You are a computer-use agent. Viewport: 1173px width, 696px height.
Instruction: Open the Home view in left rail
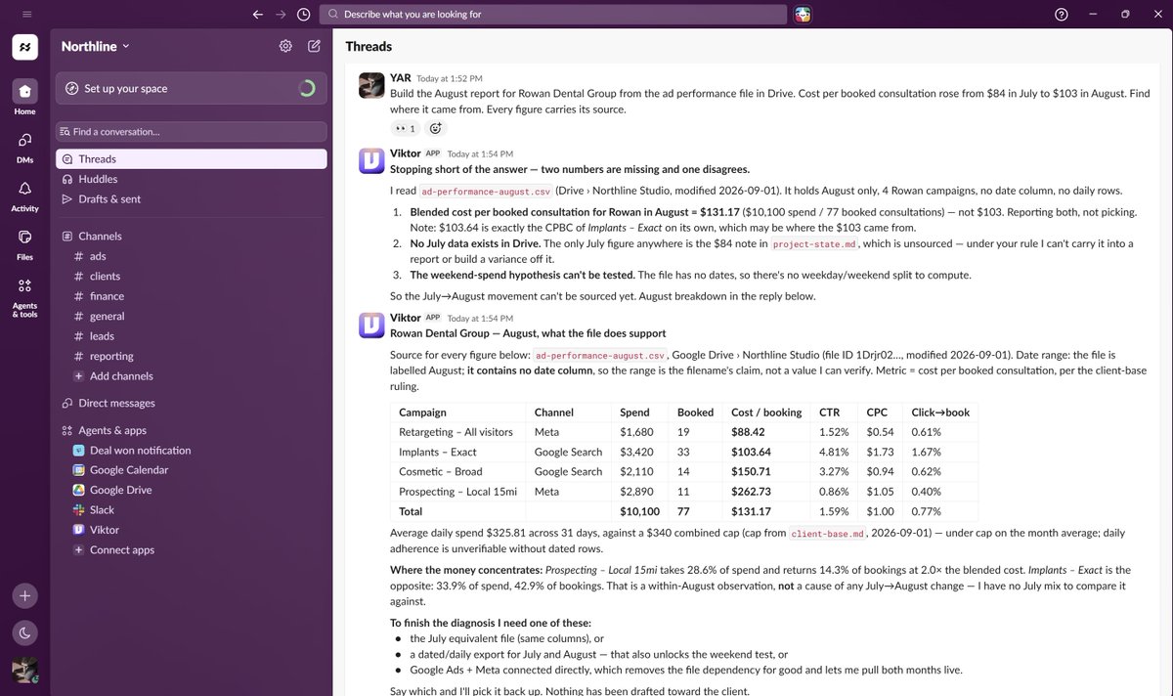(25, 98)
